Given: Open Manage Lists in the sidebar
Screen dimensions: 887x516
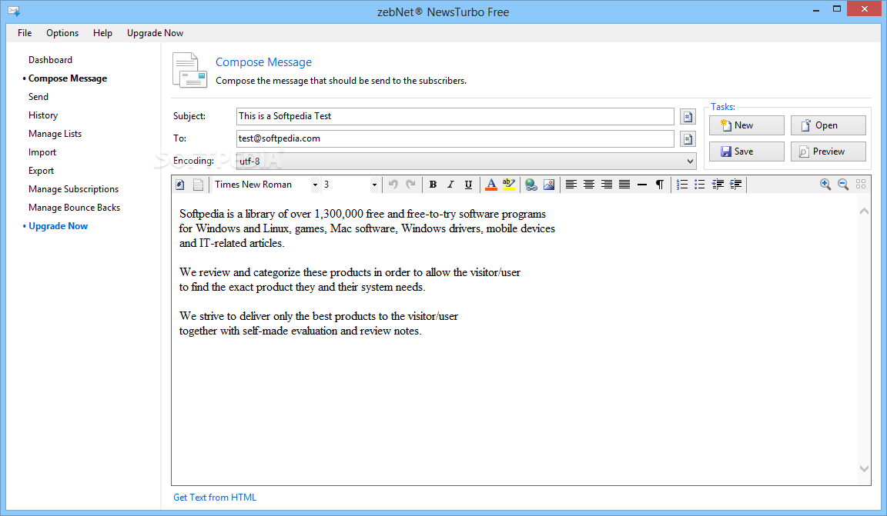Looking at the screenshot, I should coord(55,134).
